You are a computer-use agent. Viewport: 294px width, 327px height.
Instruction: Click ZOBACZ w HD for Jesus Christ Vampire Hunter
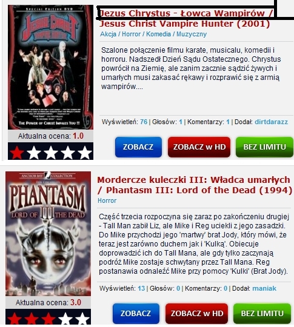[199, 147]
